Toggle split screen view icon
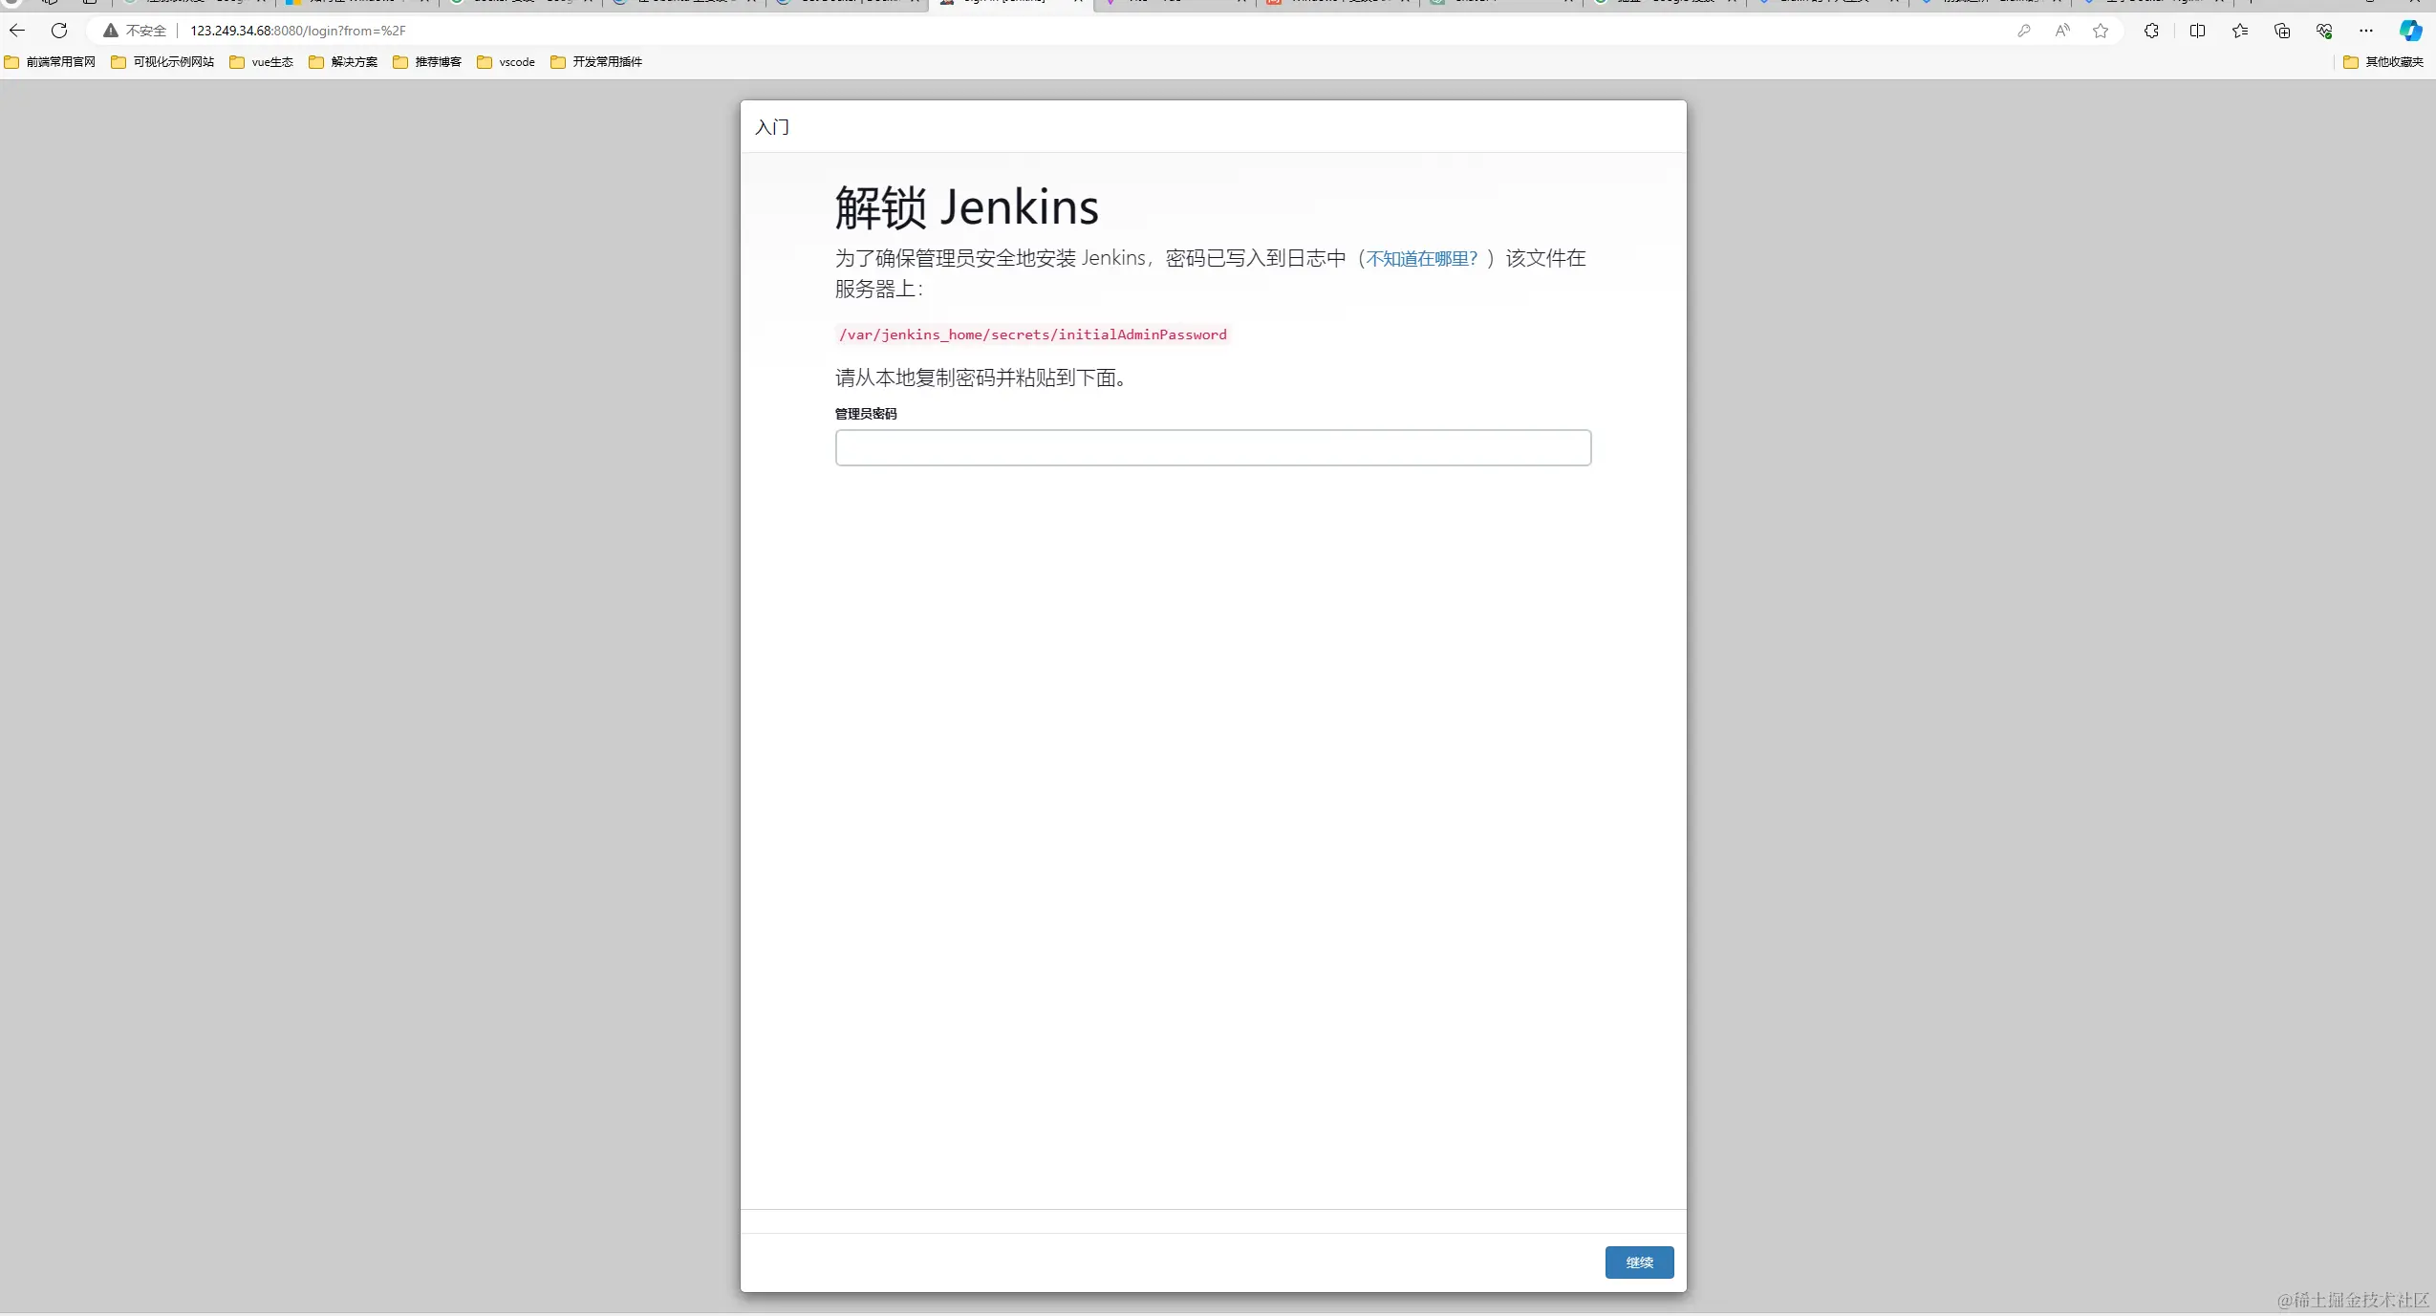The width and height of the screenshot is (2436, 1316). coord(2197,31)
